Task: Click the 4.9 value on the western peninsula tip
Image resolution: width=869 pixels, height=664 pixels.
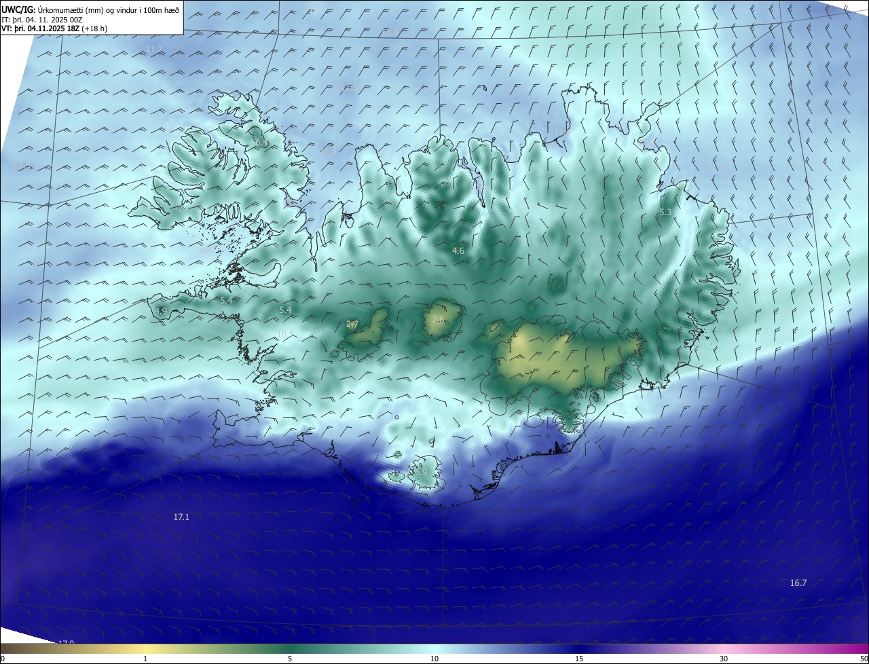Action: (x=161, y=311)
